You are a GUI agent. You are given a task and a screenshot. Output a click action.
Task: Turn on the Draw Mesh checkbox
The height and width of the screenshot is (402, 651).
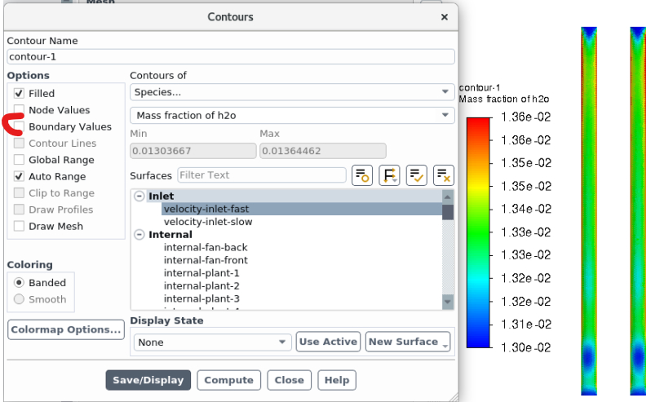pyautogui.click(x=19, y=226)
